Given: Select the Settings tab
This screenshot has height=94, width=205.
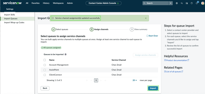Looking at the screenshot, I should pos(10,9).
